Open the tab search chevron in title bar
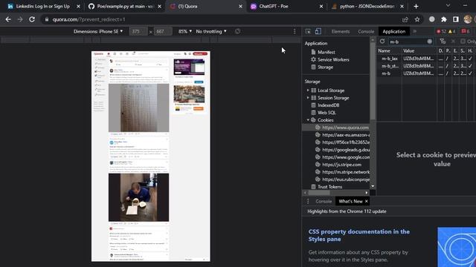Viewport: 476px width, 267px height. point(448,6)
